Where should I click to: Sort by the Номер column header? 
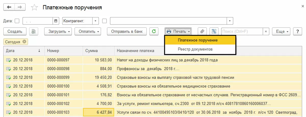[63, 51]
